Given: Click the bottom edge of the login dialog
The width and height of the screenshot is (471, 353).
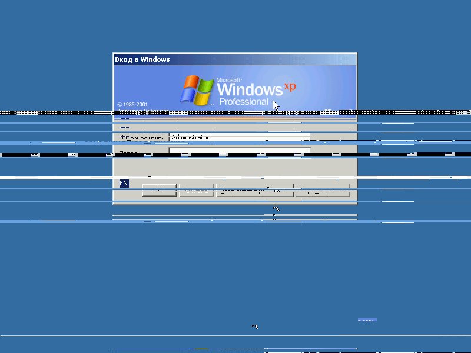Looking at the screenshot, I should [x=234, y=203].
